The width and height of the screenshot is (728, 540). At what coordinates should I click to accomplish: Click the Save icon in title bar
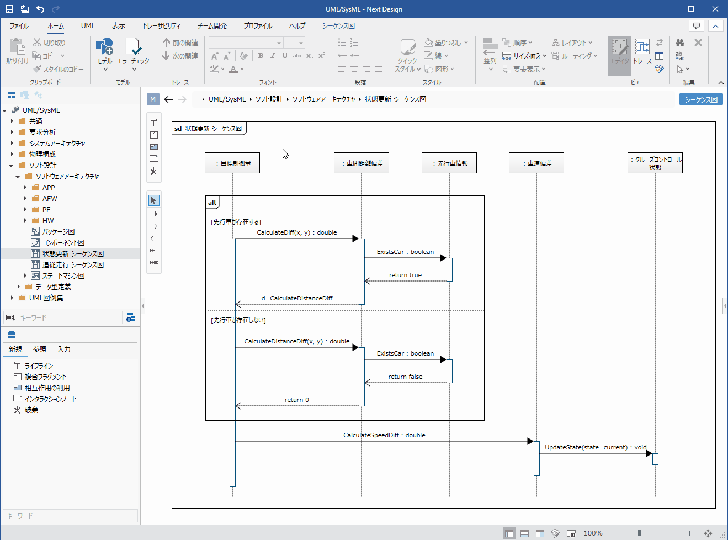[x=9, y=9]
